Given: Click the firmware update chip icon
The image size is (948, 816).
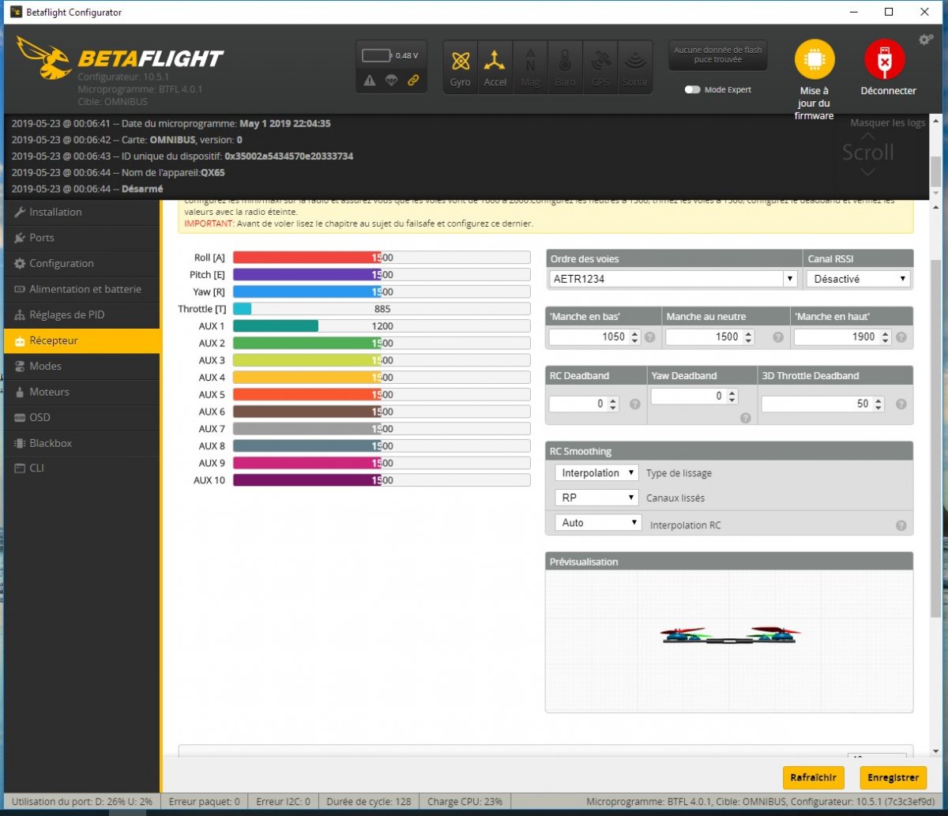Looking at the screenshot, I should click(x=814, y=60).
